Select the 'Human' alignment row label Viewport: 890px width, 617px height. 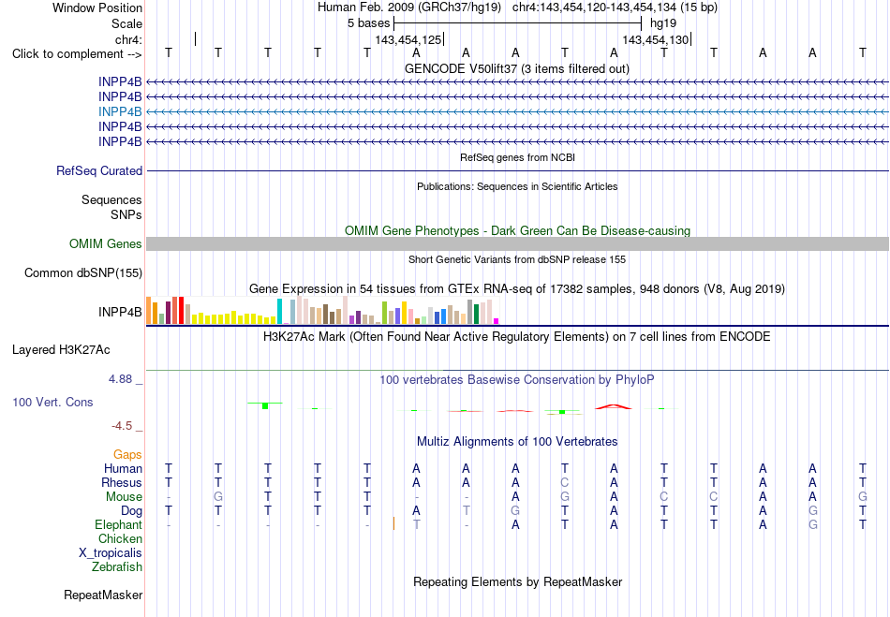[x=123, y=469]
